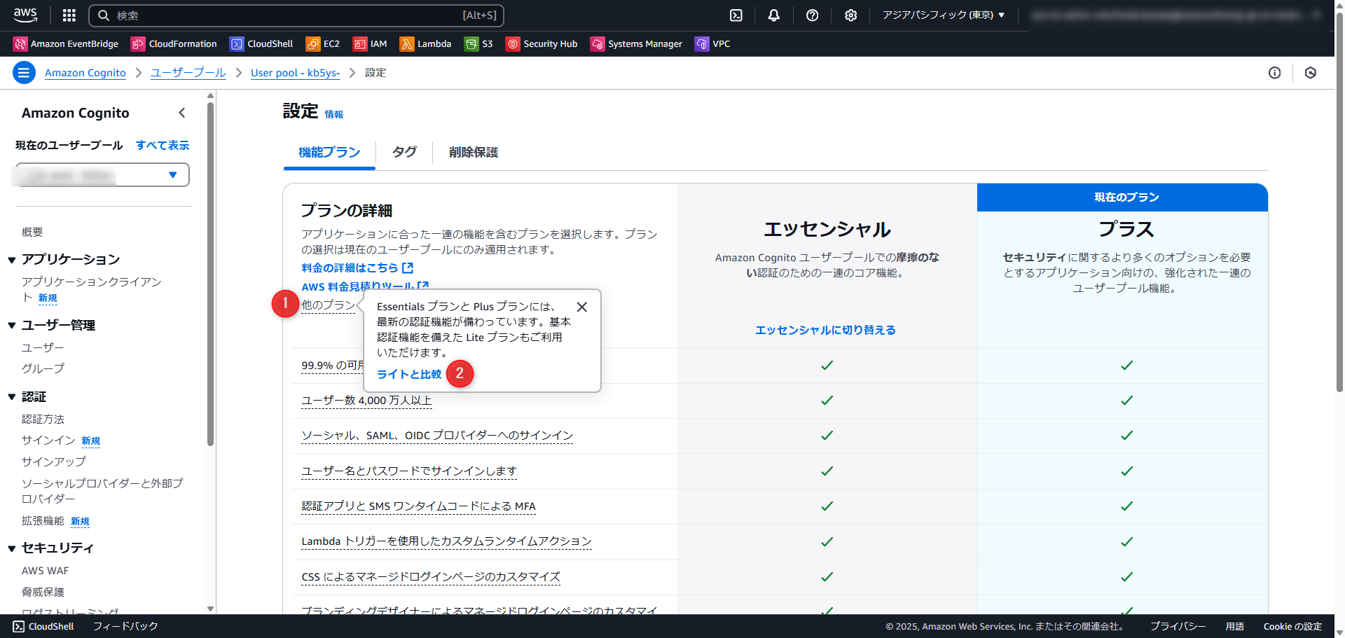Open Systems Manager shortcut
The width and height of the screenshot is (1345, 638).
point(637,43)
